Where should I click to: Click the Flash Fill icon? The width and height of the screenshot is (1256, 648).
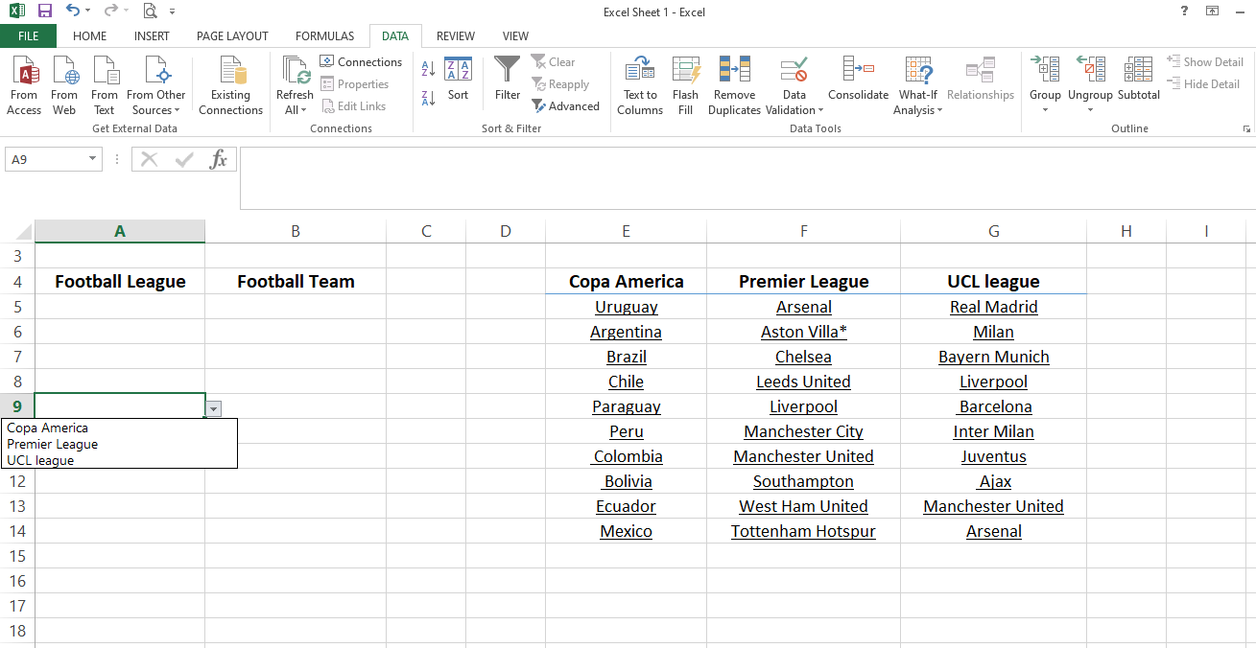pyautogui.click(x=685, y=72)
